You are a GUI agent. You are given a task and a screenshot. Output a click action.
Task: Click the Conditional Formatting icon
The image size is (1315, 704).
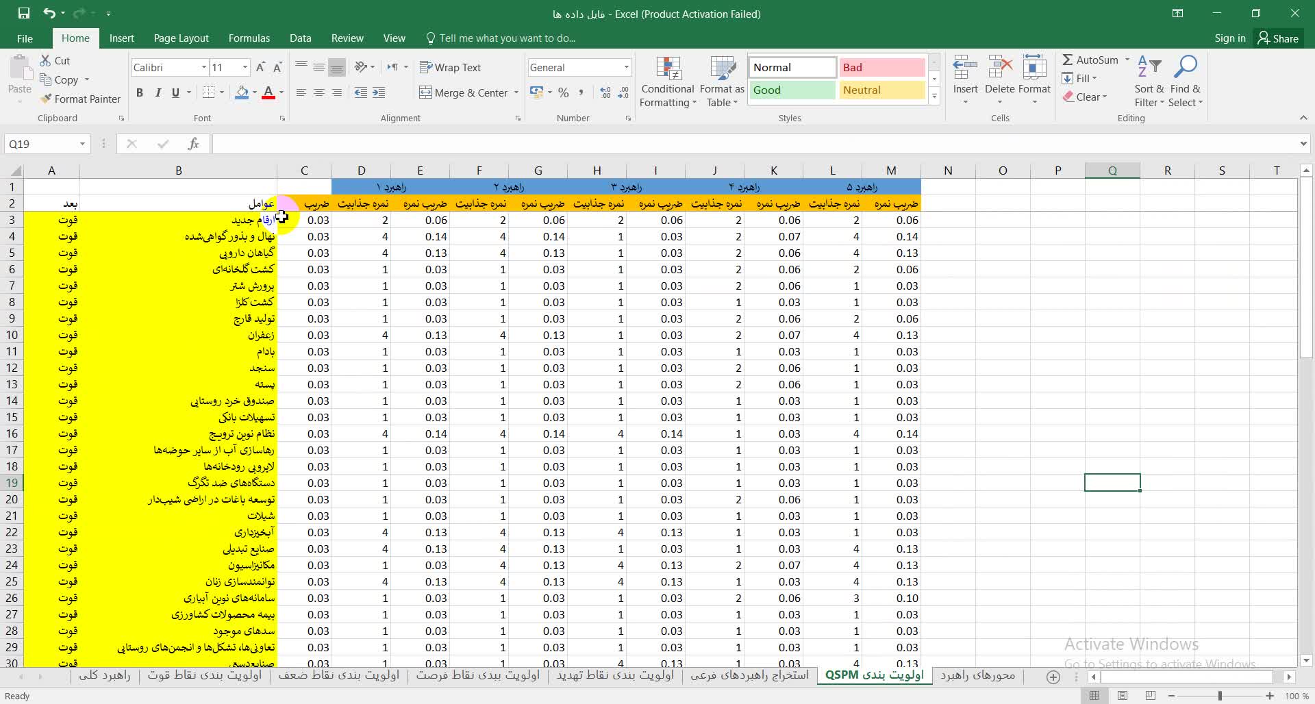coord(668,68)
